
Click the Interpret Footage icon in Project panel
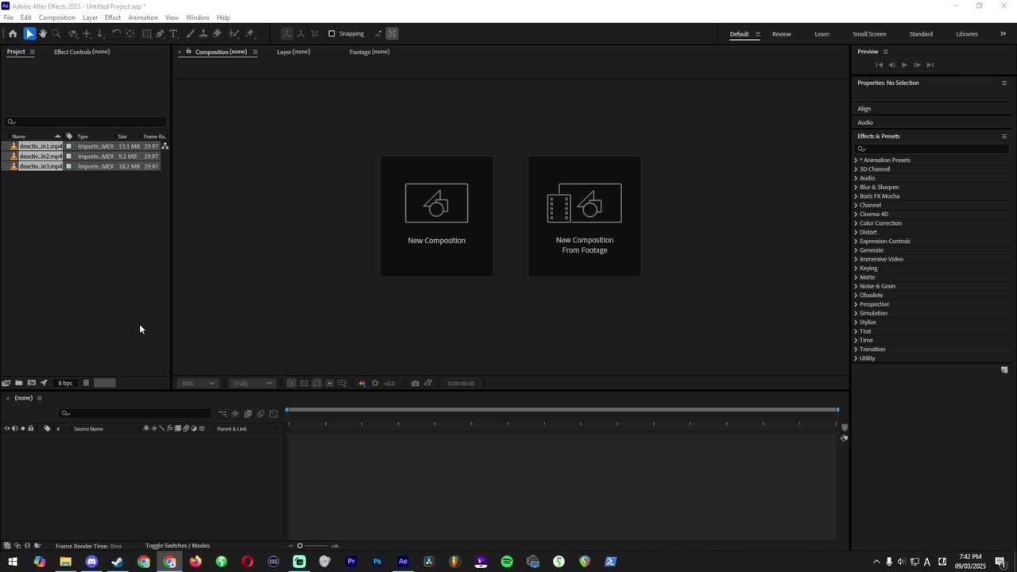tap(6, 383)
